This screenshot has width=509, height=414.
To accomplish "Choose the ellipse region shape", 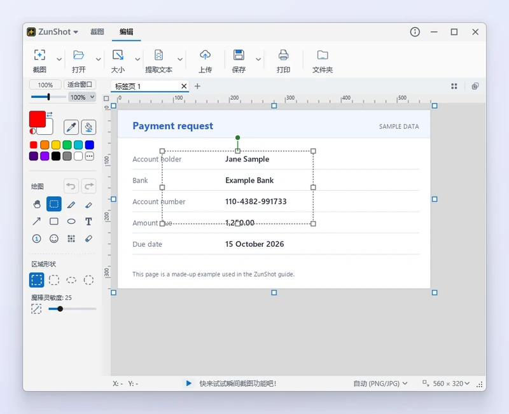I will pyautogui.click(x=71, y=280).
